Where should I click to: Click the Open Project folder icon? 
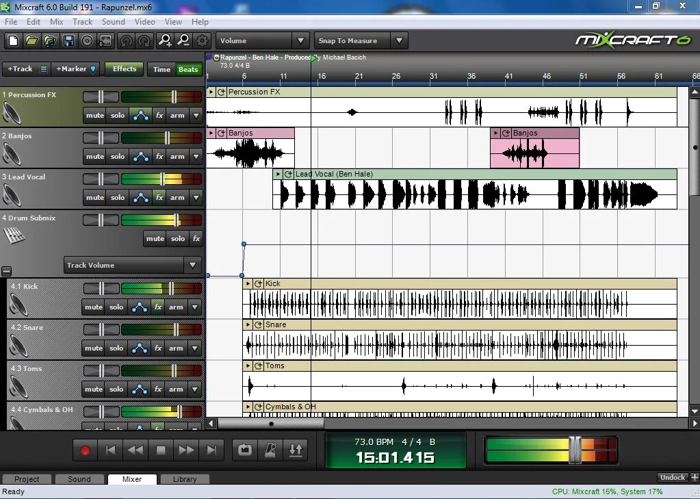31,40
